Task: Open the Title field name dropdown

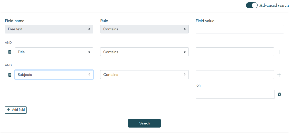Action: [54, 52]
